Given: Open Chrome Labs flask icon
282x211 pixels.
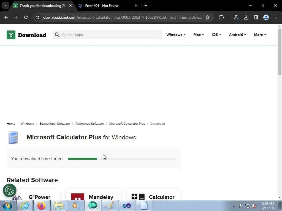Looking at the screenshot, I should click(x=236, y=17).
